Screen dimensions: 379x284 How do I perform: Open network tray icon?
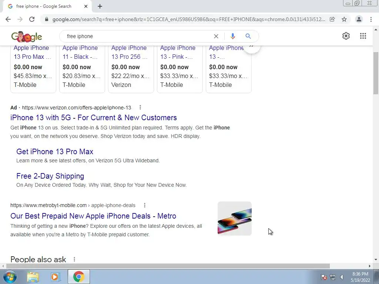(x=333, y=277)
